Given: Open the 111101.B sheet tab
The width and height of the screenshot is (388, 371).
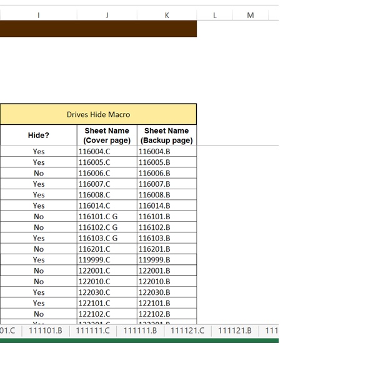Looking at the screenshot, I should pos(46,330).
